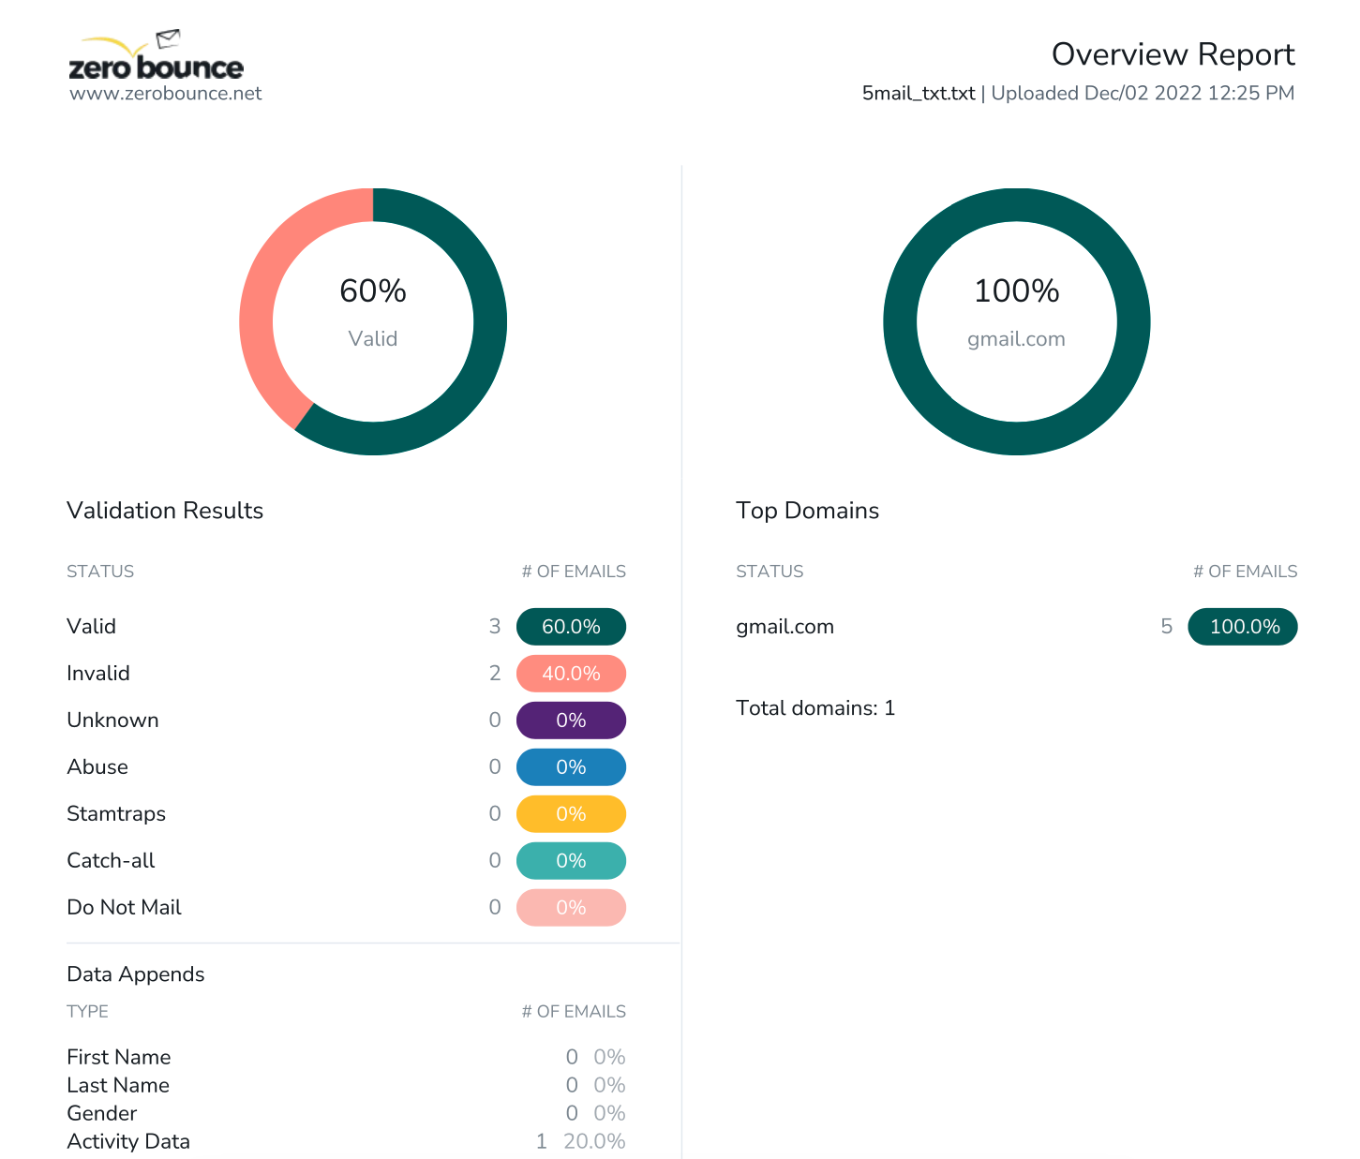Click the 40.0% Invalid percentage badge
The image size is (1360, 1159).
571,673
